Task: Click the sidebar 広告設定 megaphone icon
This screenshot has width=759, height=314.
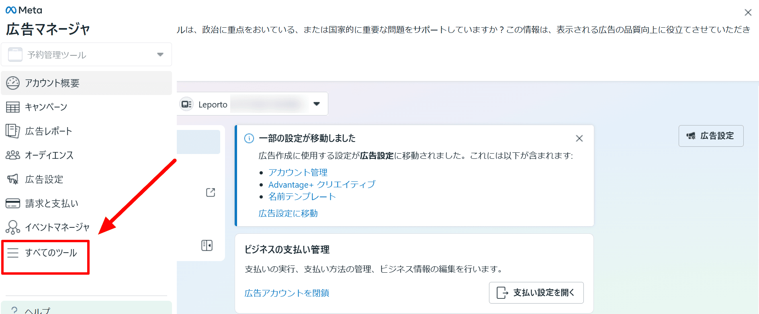Action: pyautogui.click(x=13, y=179)
